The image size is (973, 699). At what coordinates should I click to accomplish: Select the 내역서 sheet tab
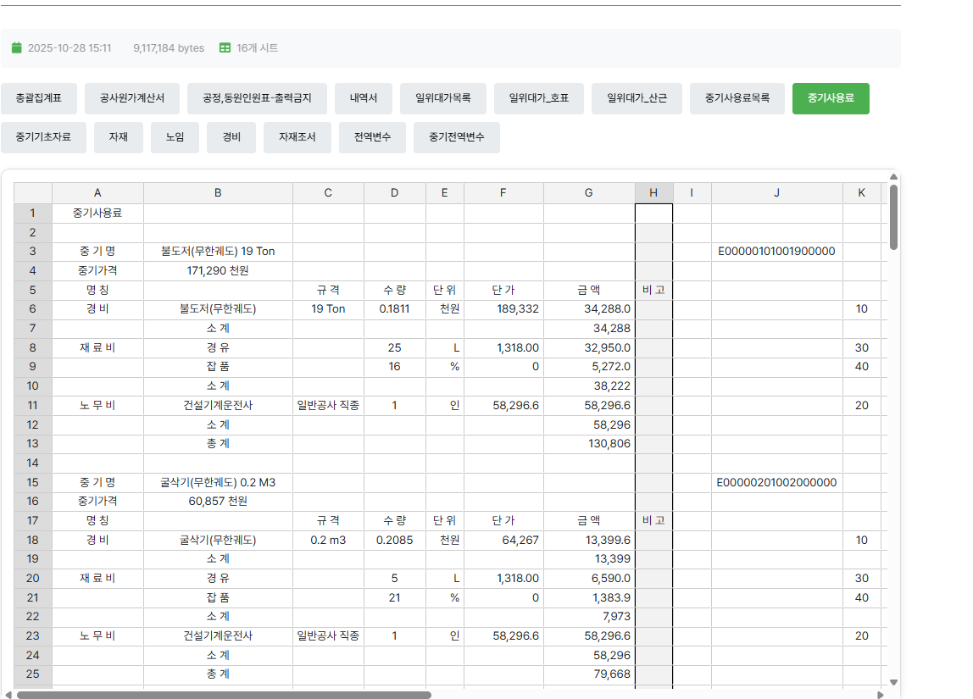[x=364, y=98]
